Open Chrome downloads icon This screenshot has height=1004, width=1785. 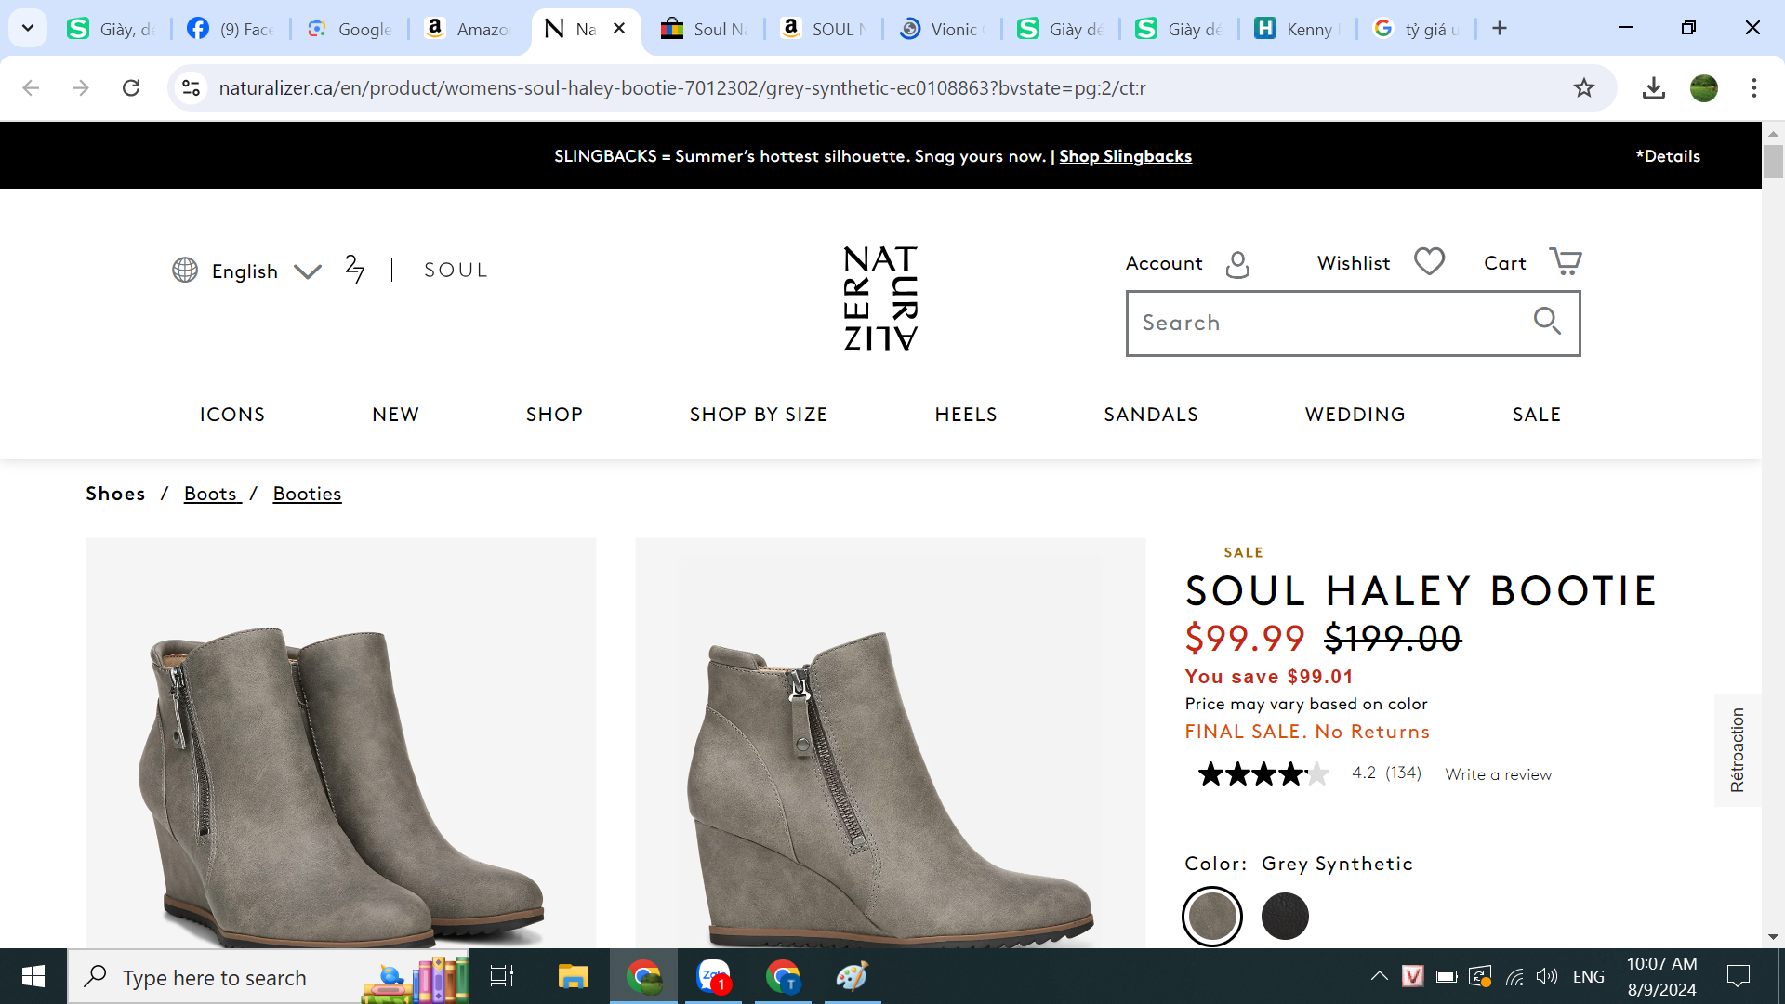(x=1653, y=87)
